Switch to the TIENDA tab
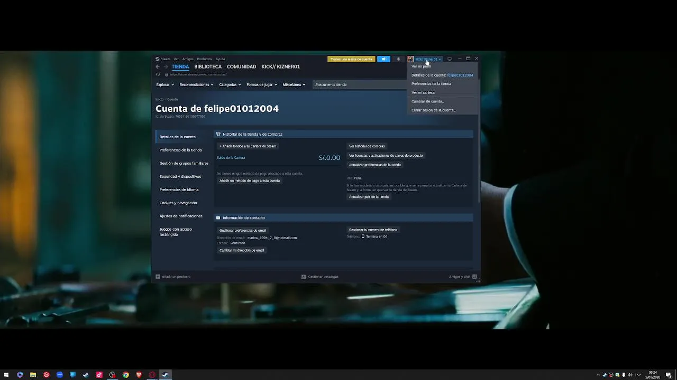This screenshot has height=380, width=677. pos(180,66)
